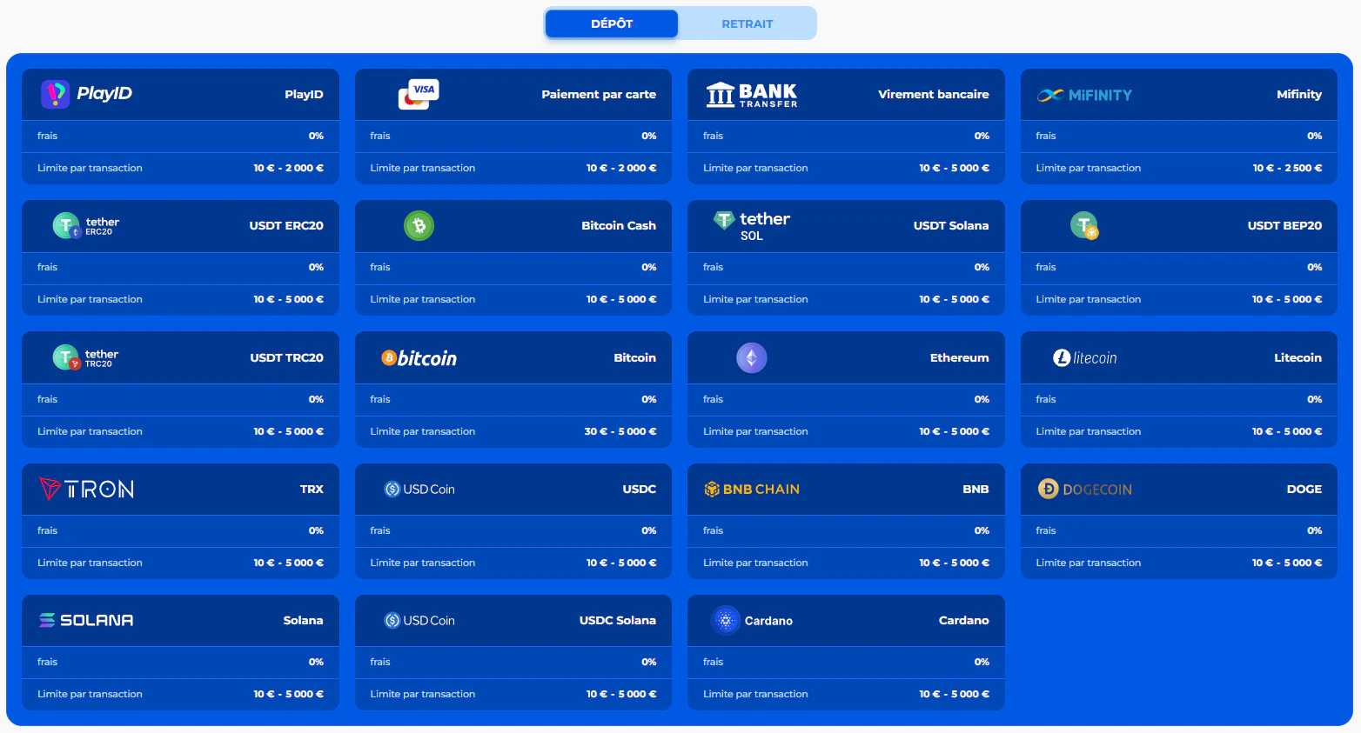
Task: Select USDT TRC20 deposit label
Action: click(286, 357)
